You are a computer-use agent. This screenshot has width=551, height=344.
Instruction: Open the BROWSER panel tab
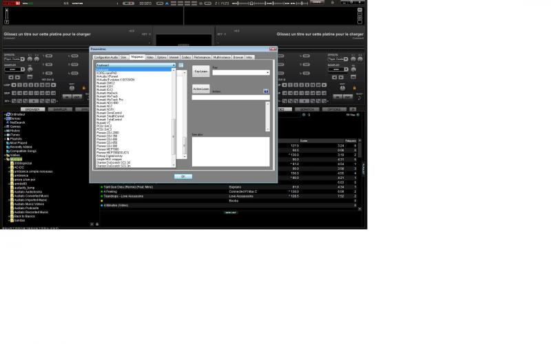pyautogui.click(x=32, y=109)
